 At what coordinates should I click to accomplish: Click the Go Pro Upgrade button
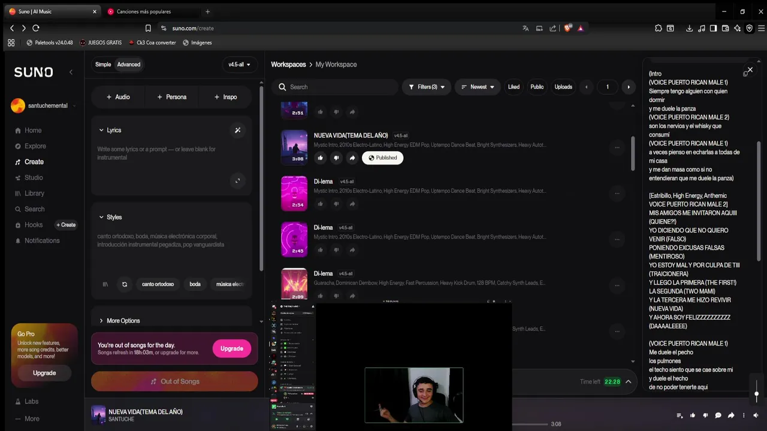tap(44, 373)
